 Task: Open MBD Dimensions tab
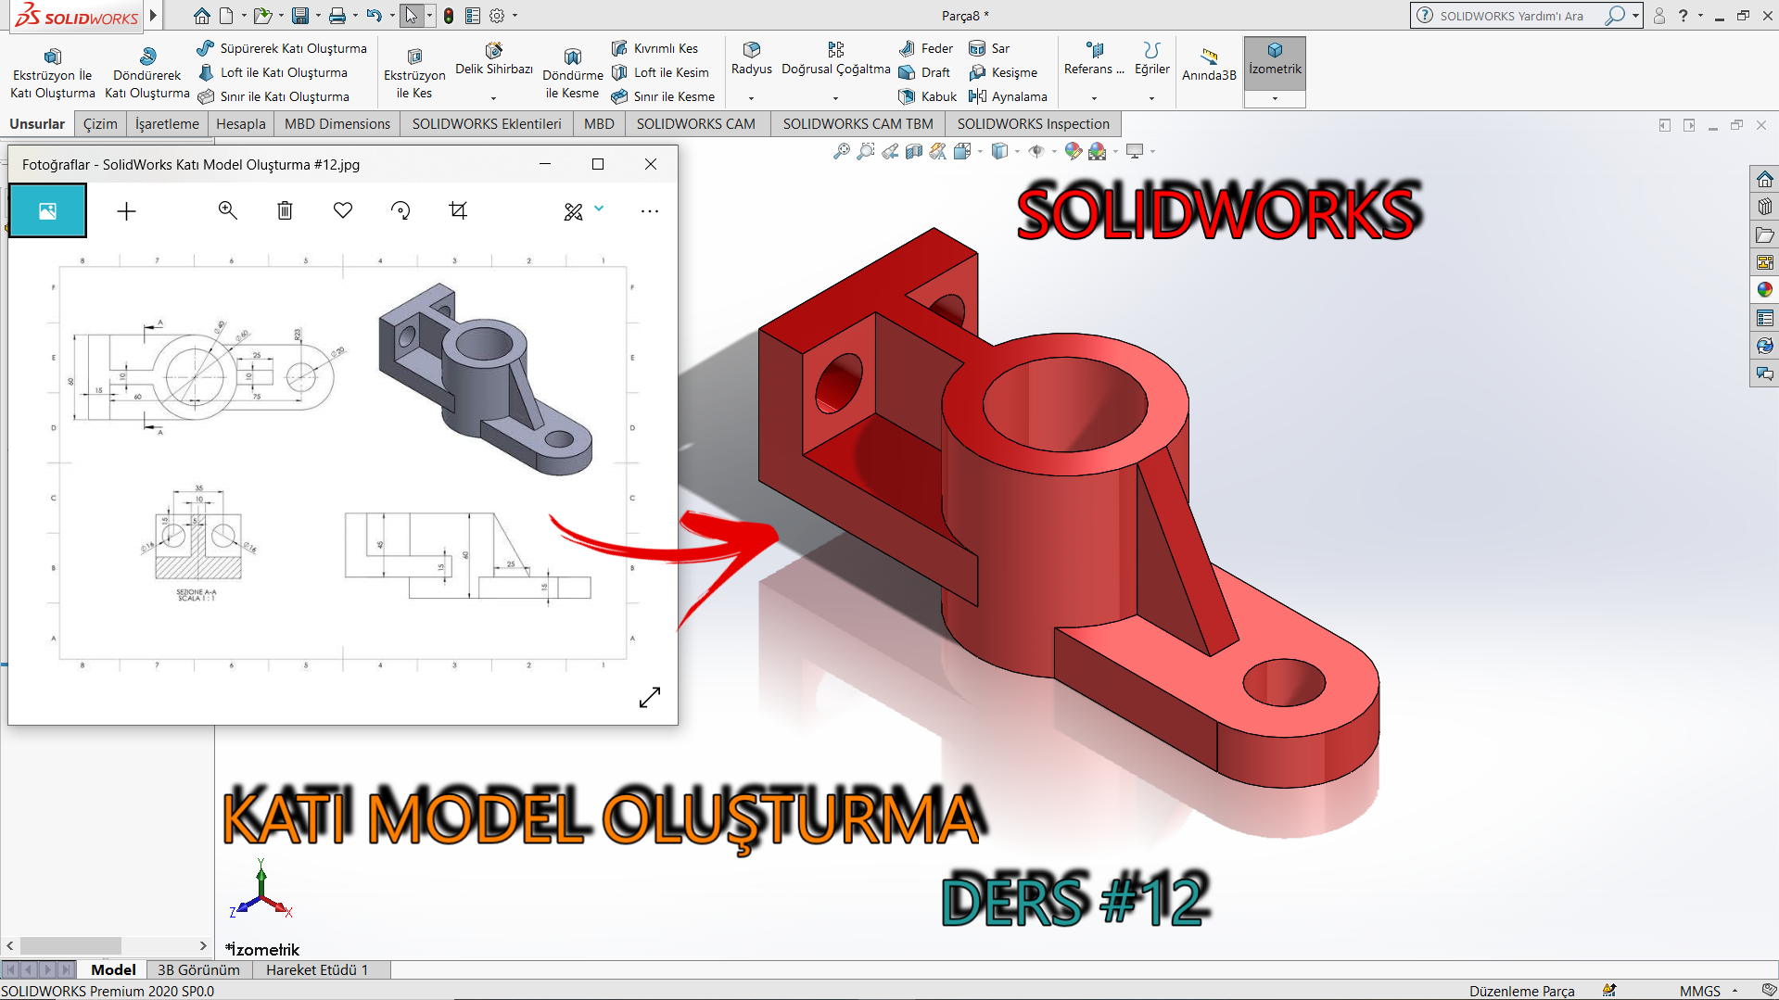(x=337, y=123)
